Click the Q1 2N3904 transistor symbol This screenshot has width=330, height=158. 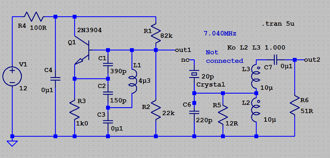click(82, 52)
